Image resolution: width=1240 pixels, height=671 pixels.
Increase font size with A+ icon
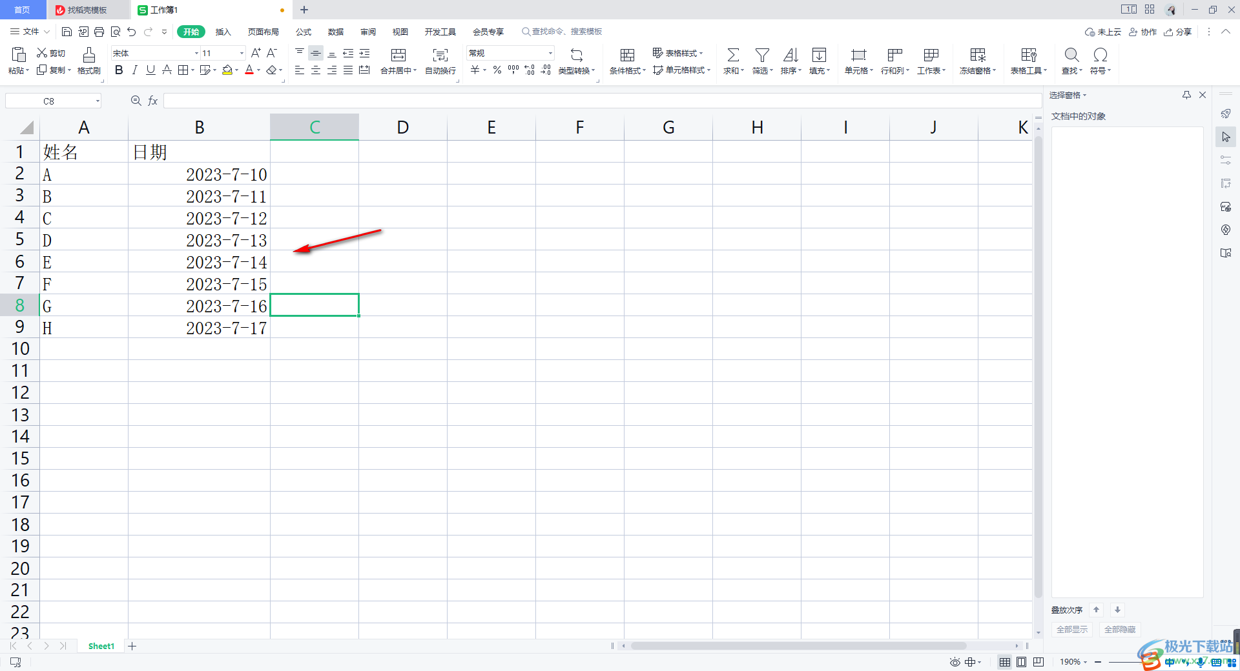coord(256,53)
